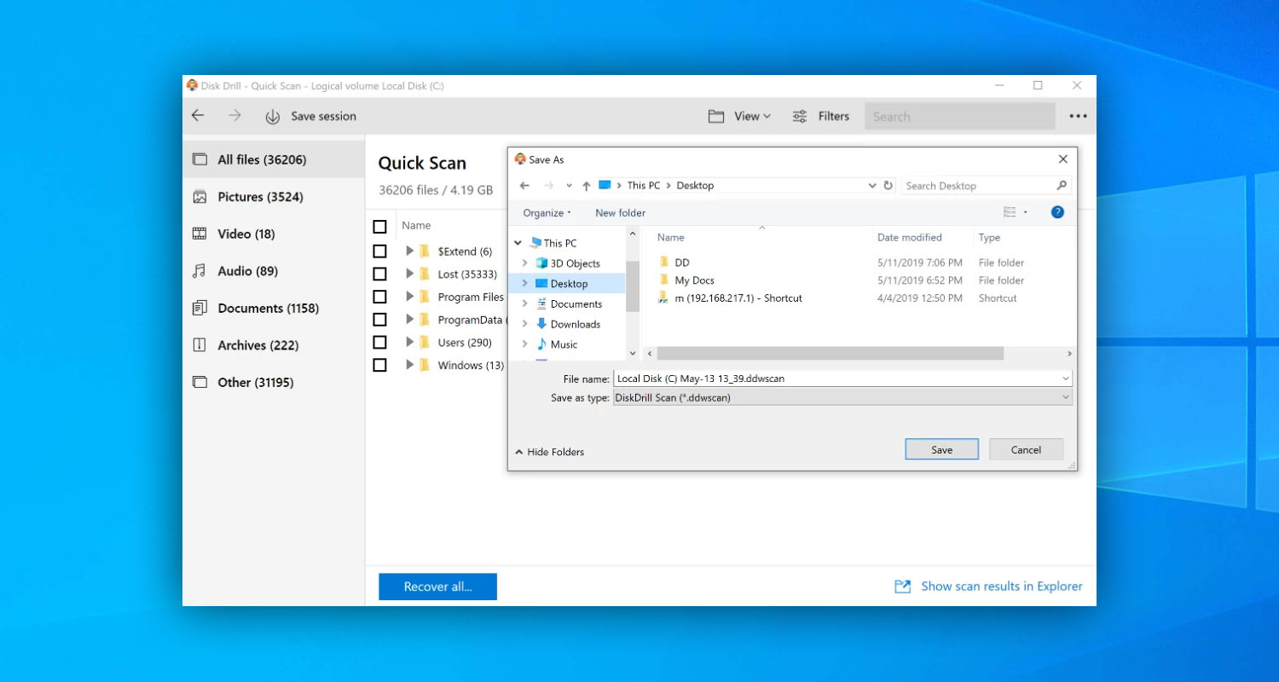1279x682 pixels.
Task: Click the Show scan results export icon
Action: point(902,587)
